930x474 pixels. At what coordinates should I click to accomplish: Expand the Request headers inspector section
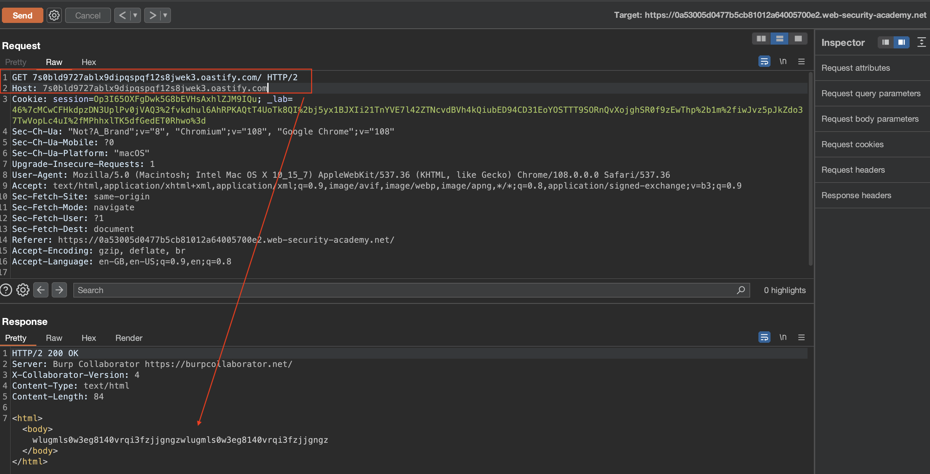click(853, 170)
